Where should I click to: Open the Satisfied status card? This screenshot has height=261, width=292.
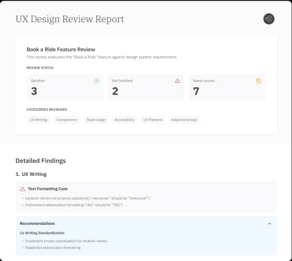[x=65, y=87]
